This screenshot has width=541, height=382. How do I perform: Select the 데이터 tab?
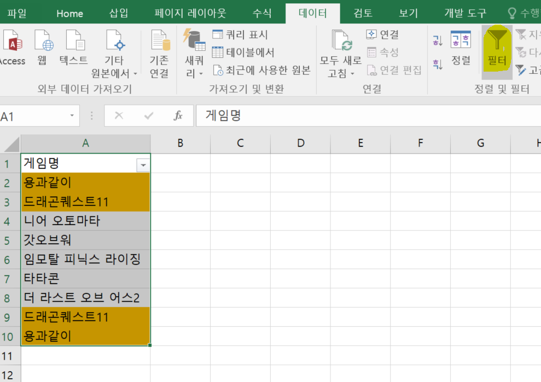pos(312,14)
